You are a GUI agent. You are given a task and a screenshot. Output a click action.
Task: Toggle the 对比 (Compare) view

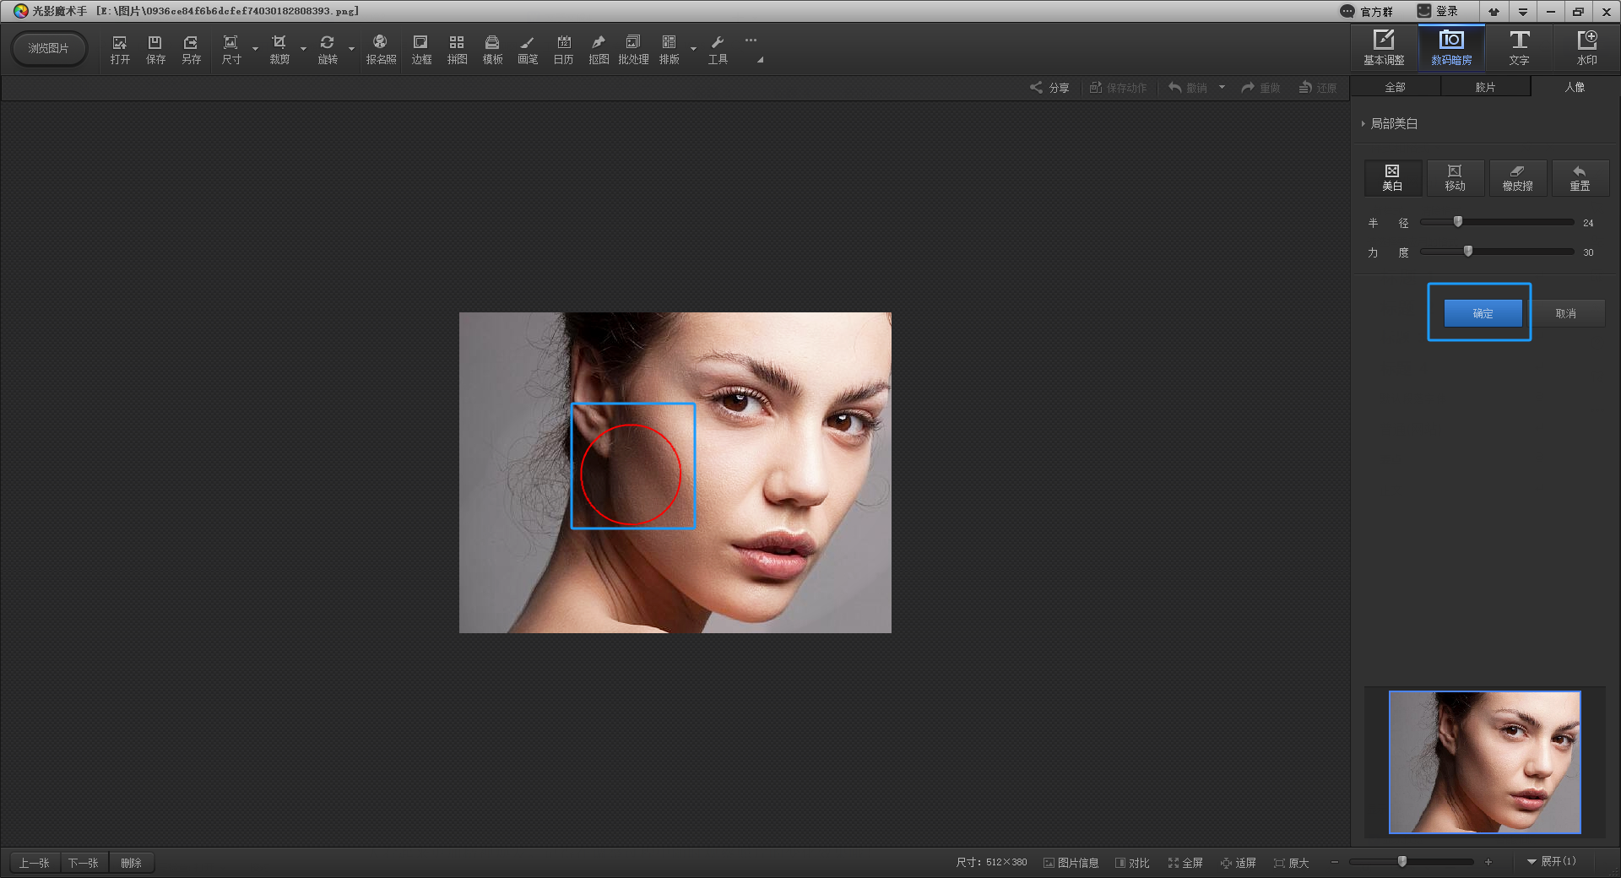point(1132,863)
